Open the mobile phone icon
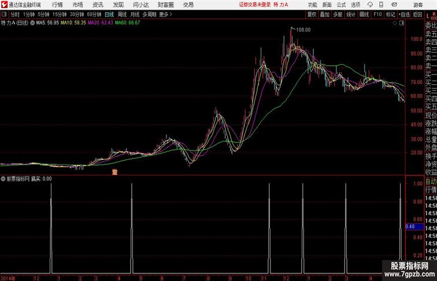 381,5
